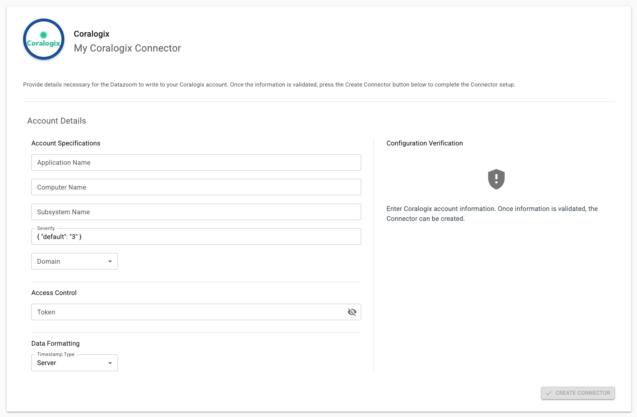Focus the Application Name field
637x417 pixels.
[196, 162]
